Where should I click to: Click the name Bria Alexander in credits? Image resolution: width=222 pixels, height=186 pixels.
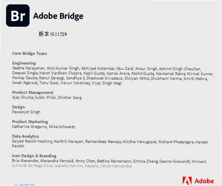click(25, 161)
